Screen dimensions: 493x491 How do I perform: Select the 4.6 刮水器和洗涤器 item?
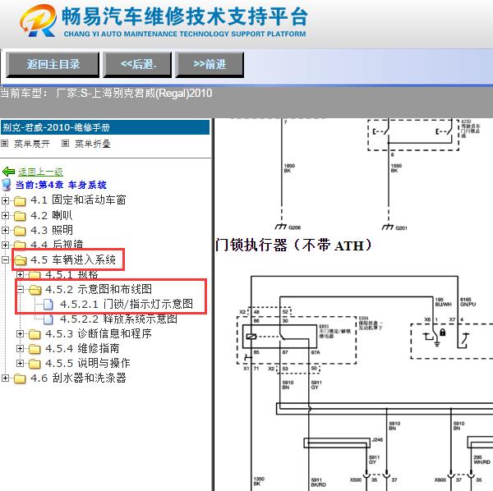point(78,378)
